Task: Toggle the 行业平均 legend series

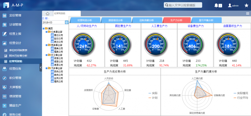Action: (x=241, y=98)
